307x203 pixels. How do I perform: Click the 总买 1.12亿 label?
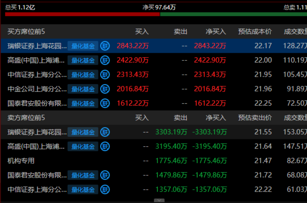[20, 7]
